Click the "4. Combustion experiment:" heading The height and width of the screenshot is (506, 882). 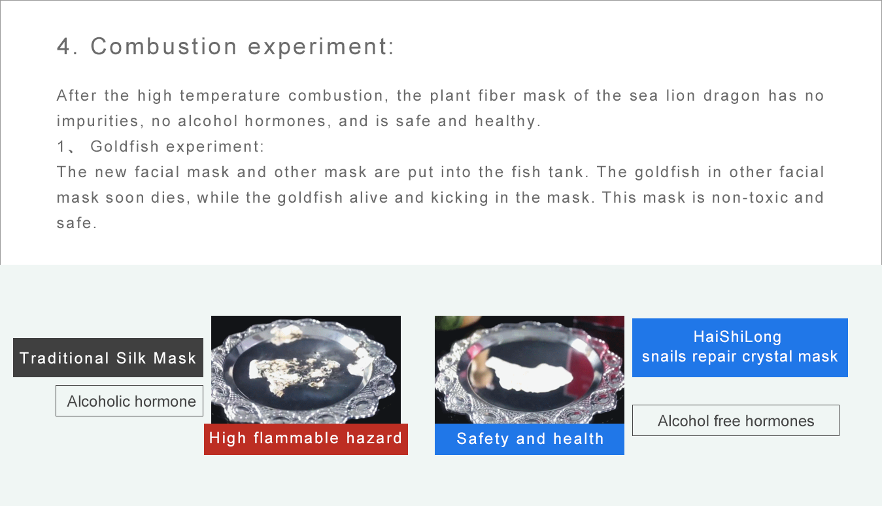point(226,47)
